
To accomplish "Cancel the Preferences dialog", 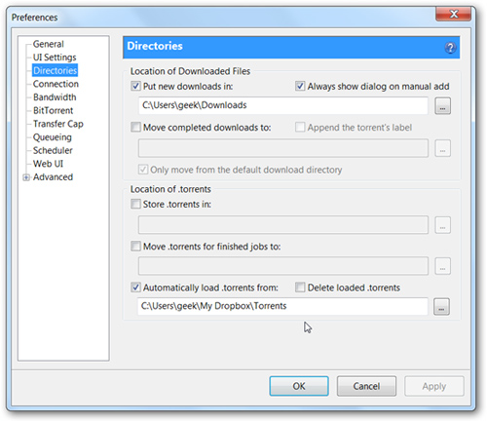I will 366,386.
